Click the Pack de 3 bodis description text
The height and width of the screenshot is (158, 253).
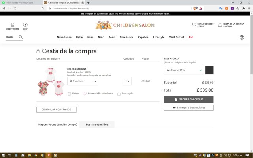89,75
